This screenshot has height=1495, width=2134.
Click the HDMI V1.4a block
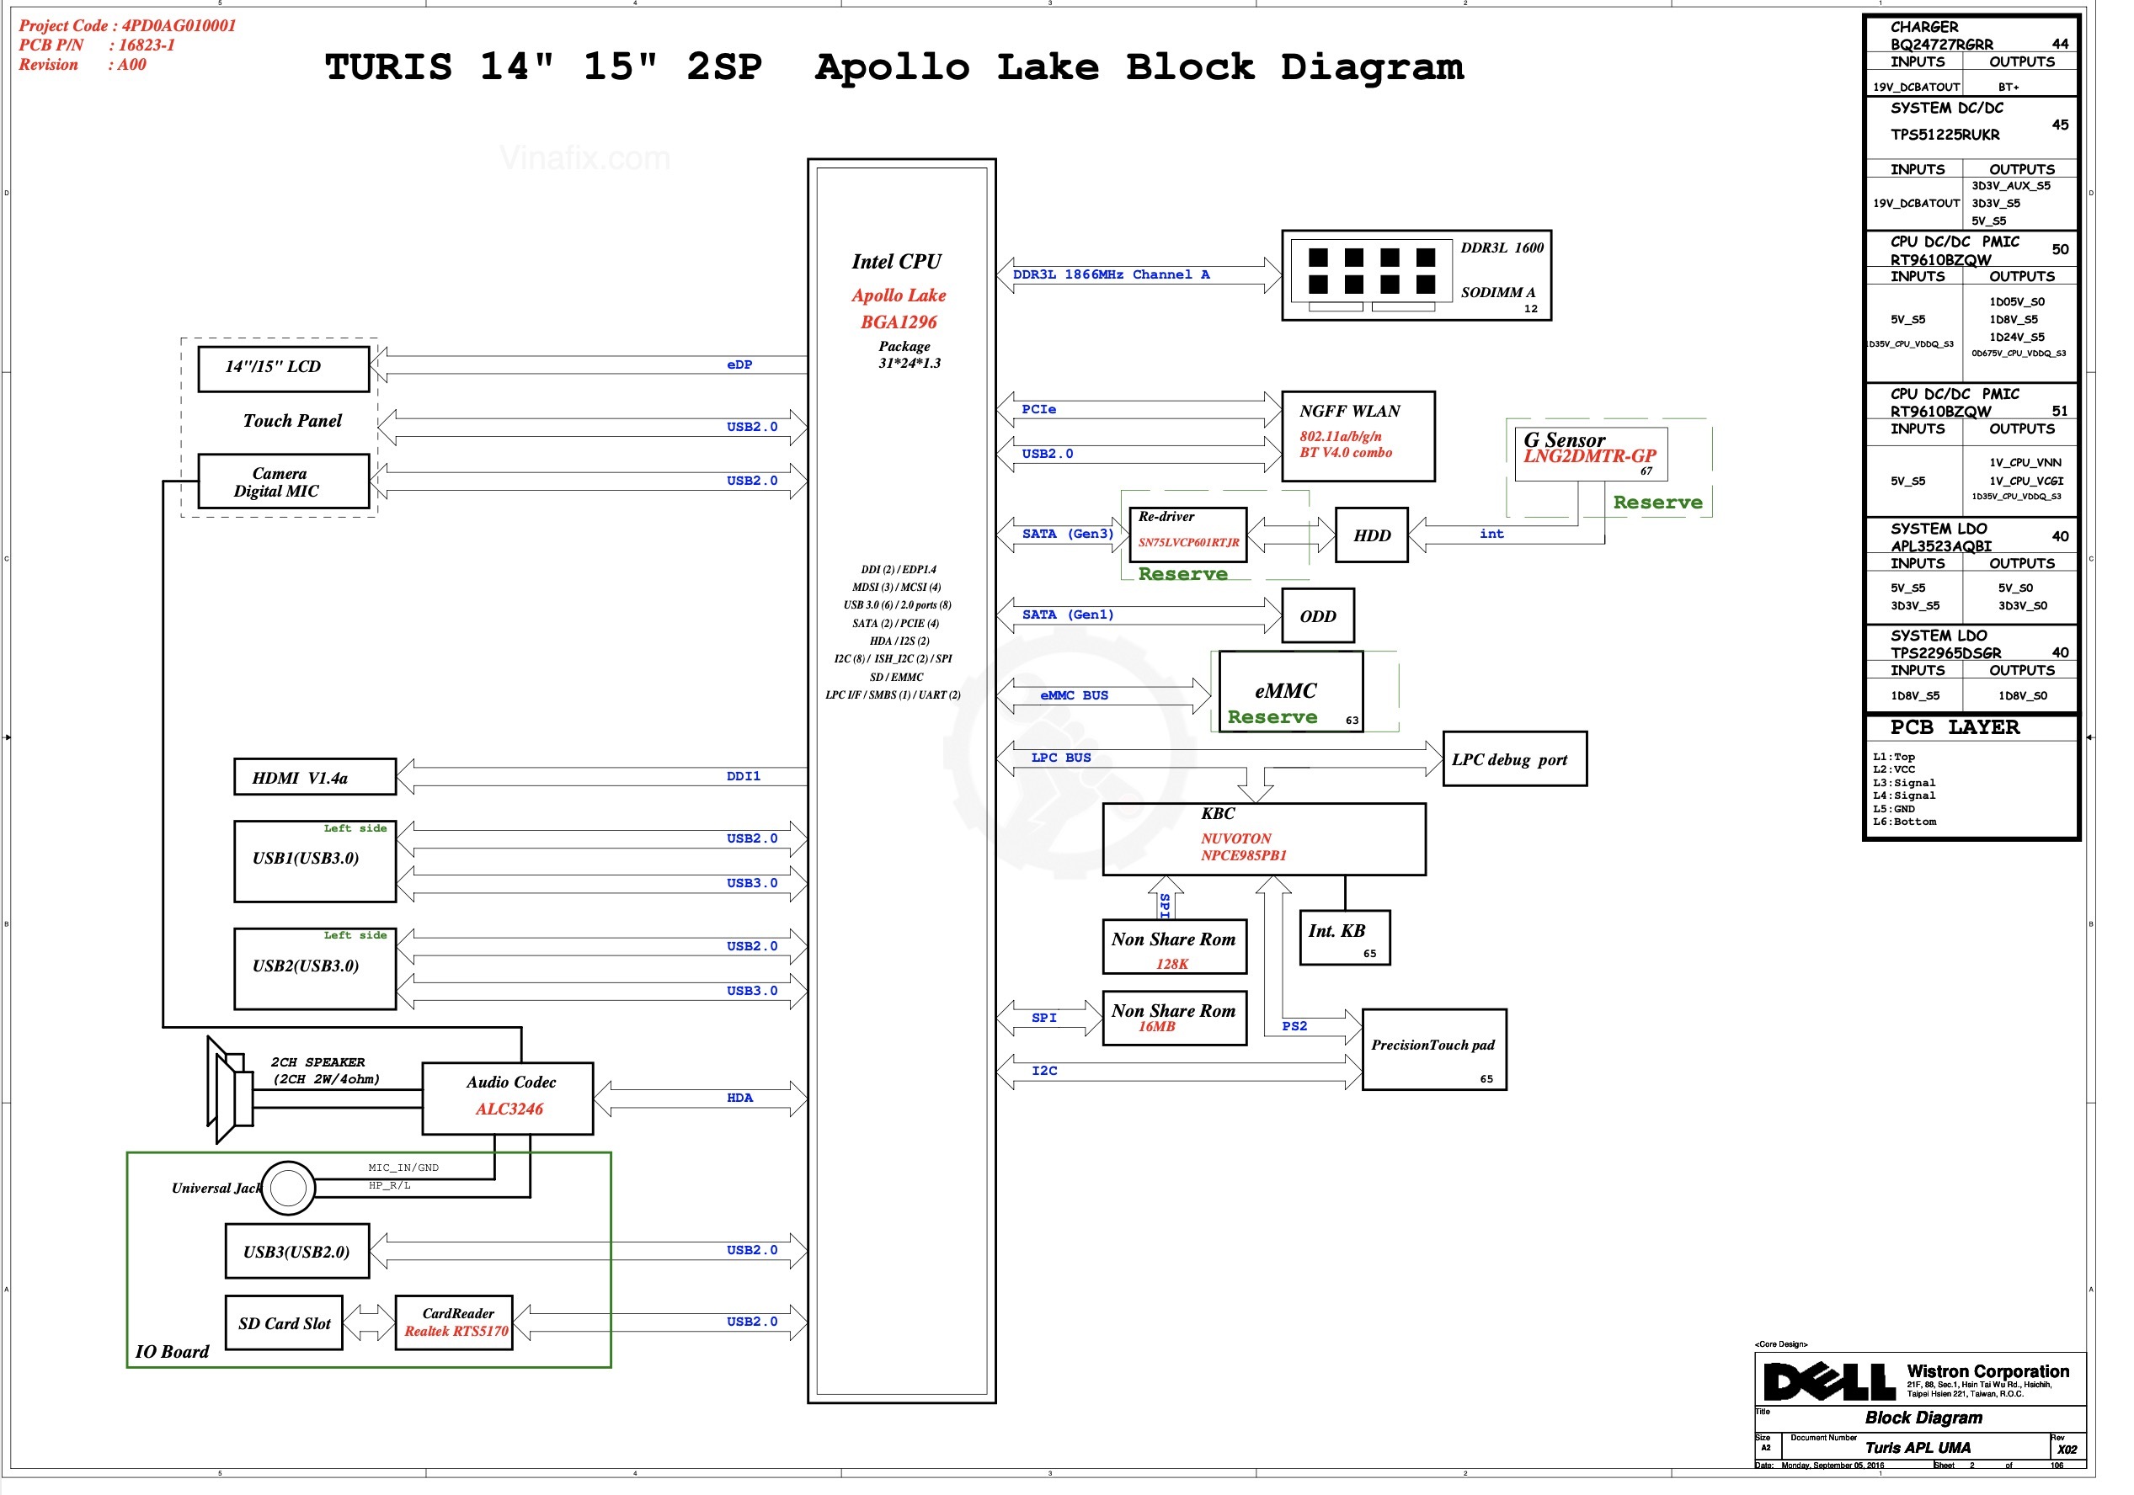pyautogui.click(x=315, y=777)
